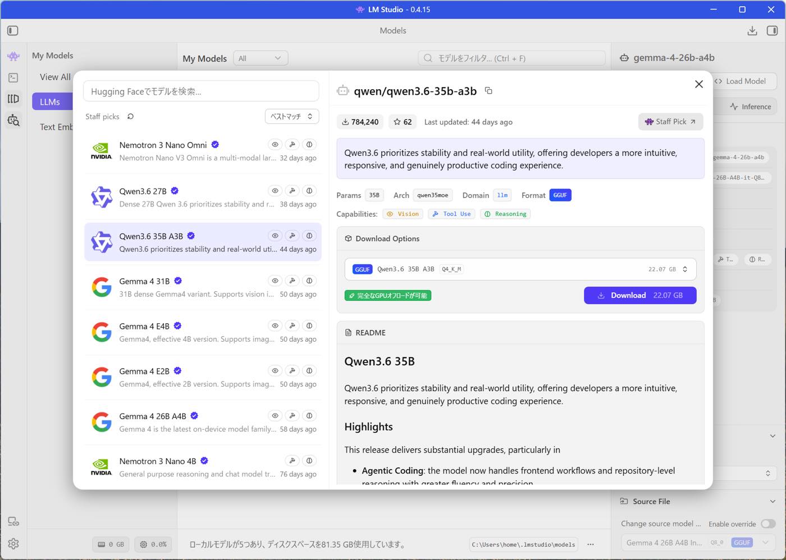Open the Q4_K_M download option selector
Image resolution: width=786 pixels, height=560 pixels.
click(520, 269)
